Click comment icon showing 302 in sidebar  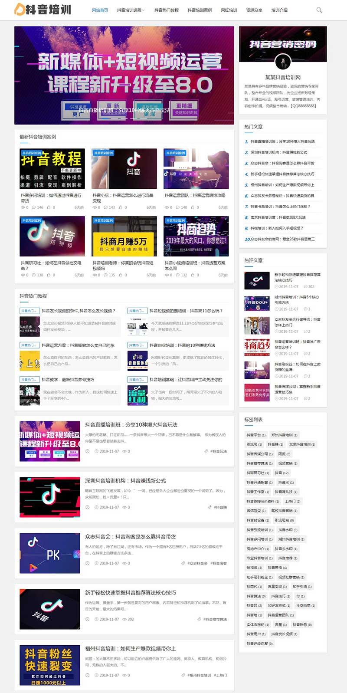[305, 287]
